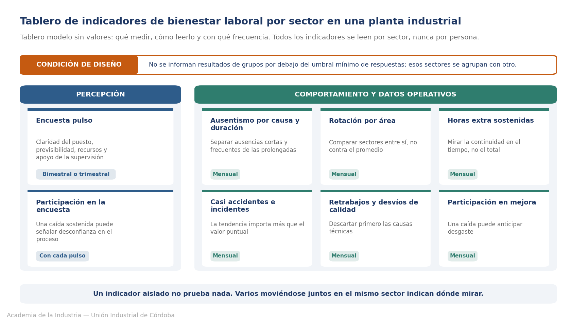Click the orange 'CONDICIÓN DE DISEÑO' label
The height and width of the screenshot is (321, 571).
(79, 65)
